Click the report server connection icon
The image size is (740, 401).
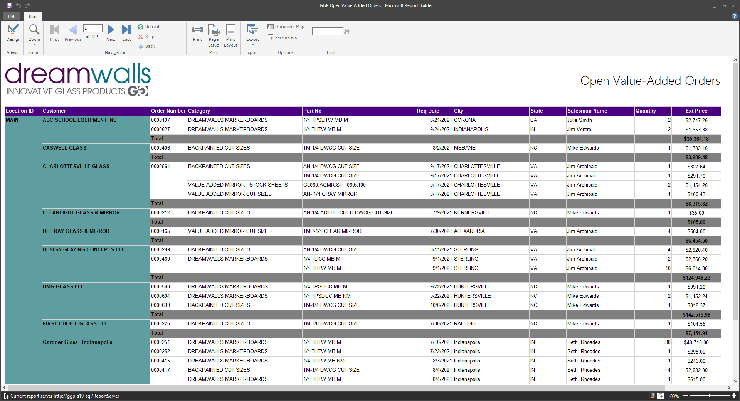tap(6, 396)
